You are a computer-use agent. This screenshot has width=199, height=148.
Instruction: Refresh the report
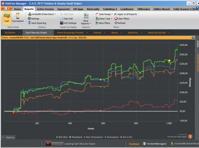(x=120, y=23)
